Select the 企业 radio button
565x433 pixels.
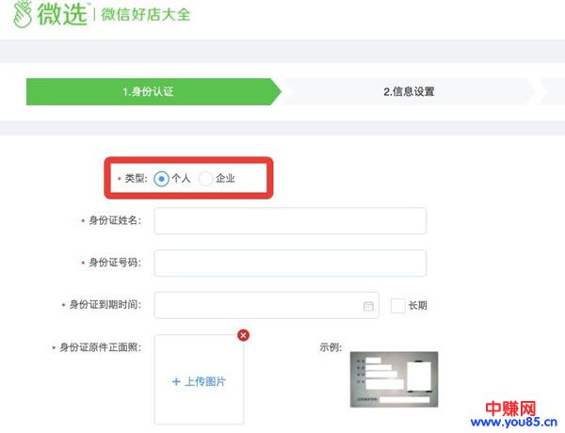pyautogui.click(x=205, y=178)
